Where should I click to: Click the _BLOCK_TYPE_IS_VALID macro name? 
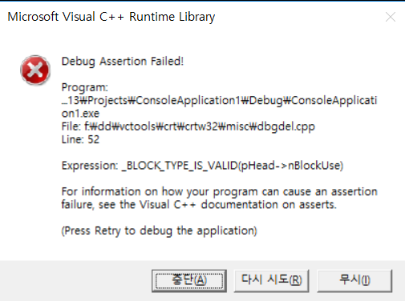click(x=180, y=166)
